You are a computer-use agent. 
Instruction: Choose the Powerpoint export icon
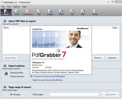(x=28, y=12)
